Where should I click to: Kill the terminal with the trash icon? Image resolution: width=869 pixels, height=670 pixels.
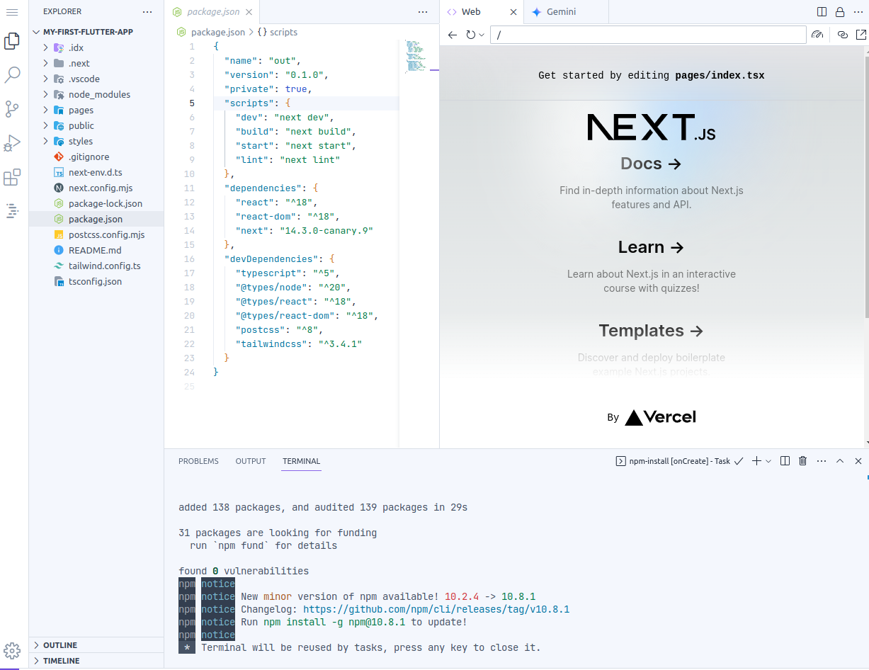(802, 460)
